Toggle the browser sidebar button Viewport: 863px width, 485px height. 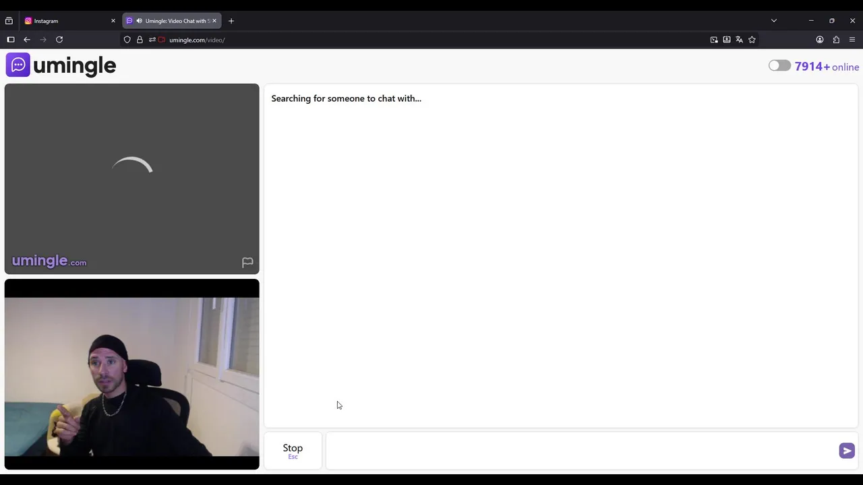(x=11, y=40)
